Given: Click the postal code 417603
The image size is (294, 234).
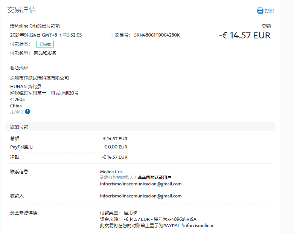Looking at the screenshot, I should point(17,99).
